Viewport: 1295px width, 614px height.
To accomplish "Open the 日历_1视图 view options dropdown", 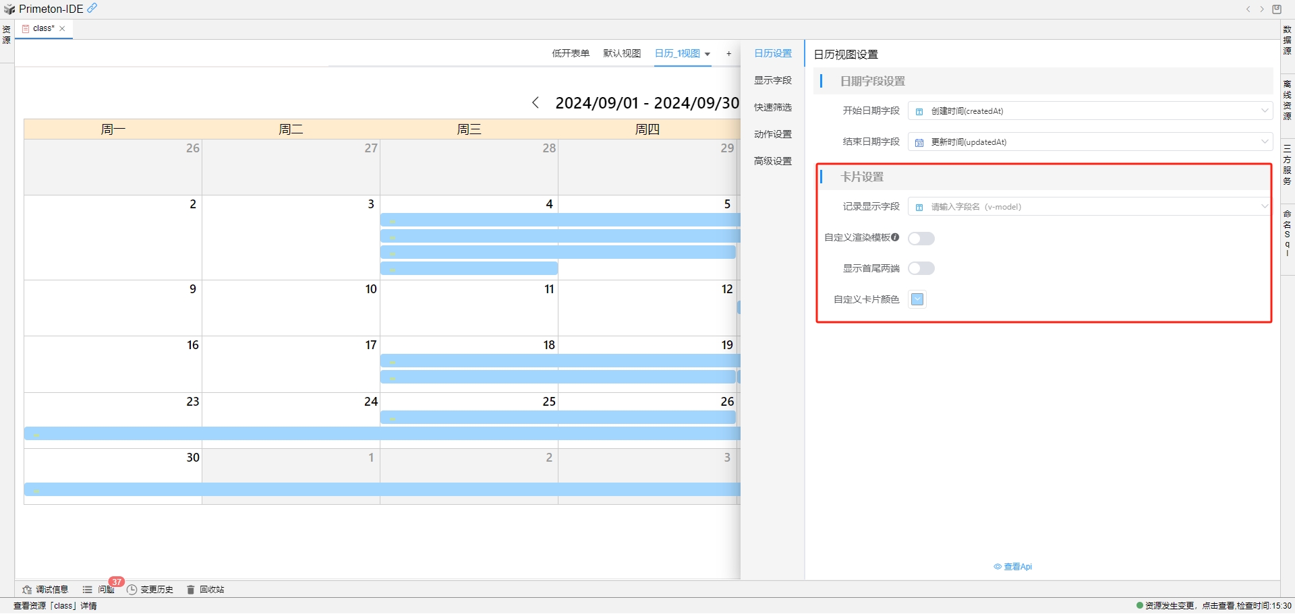I will [708, 54].
